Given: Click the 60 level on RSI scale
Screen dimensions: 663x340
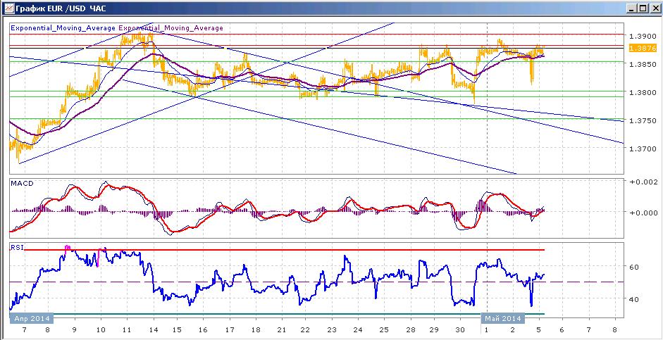Looking at the screenshot, I should (633, 267).
